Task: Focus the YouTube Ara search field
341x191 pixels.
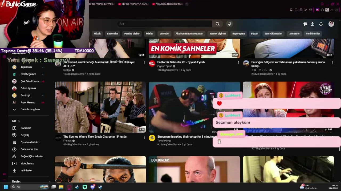Action: click(x=164, y=24)
